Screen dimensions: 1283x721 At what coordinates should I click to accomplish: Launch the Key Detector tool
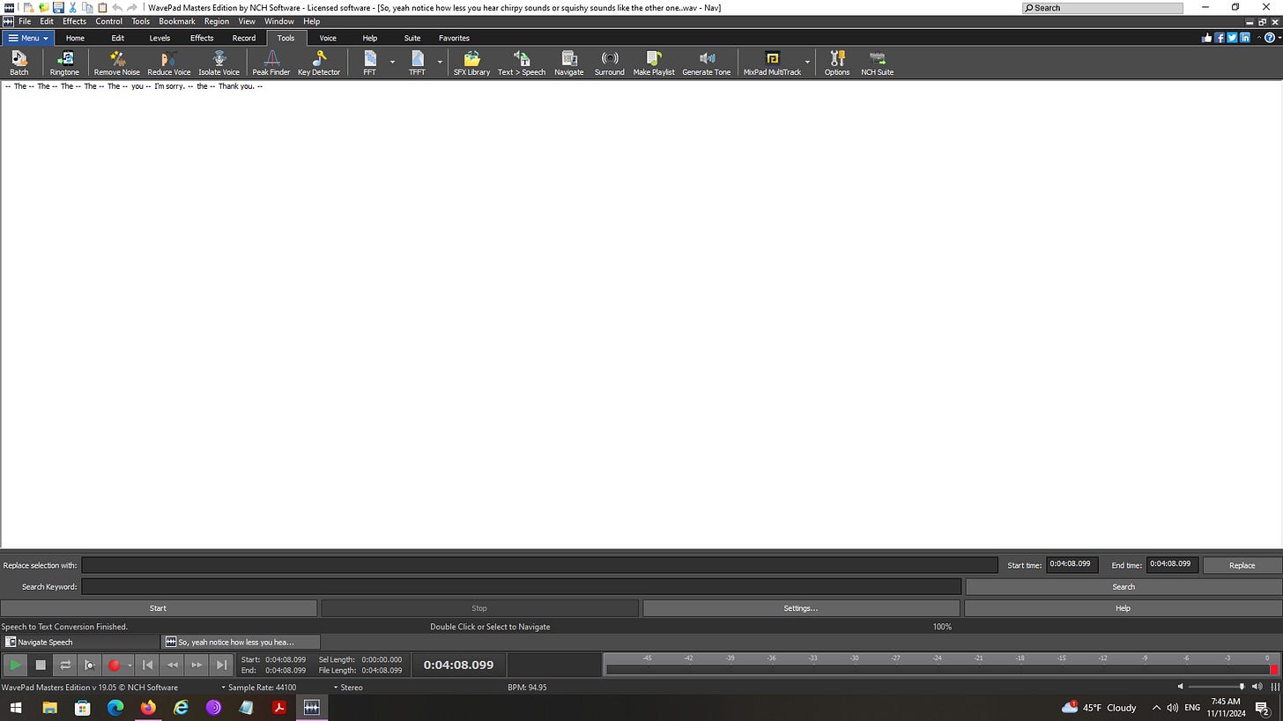click(x=319, y=63)
